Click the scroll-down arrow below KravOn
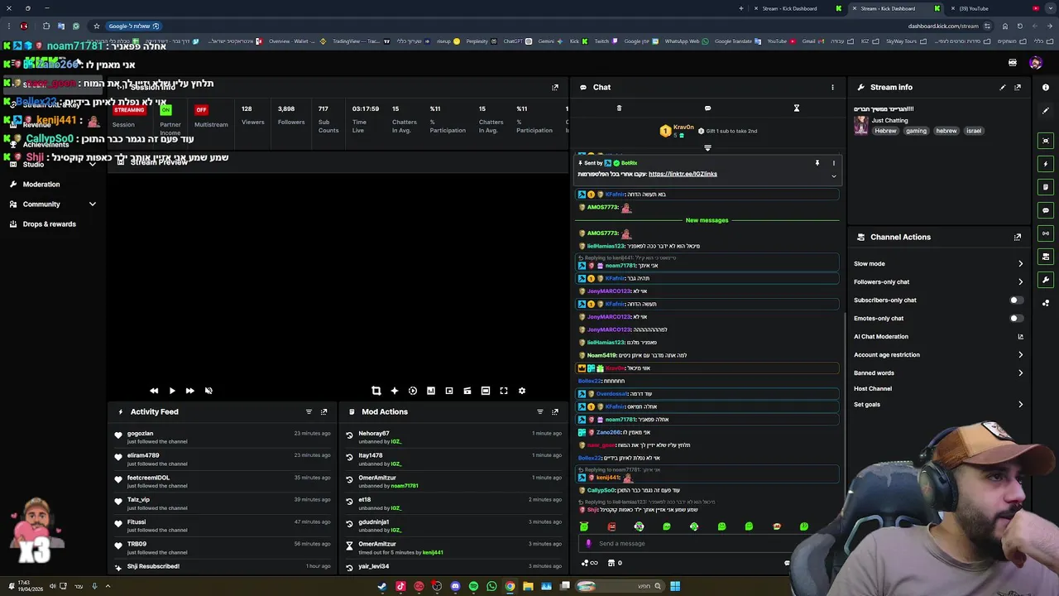The height and width of the screenshot is (596, 1059). pyautogui.click(x=707, y=148)
